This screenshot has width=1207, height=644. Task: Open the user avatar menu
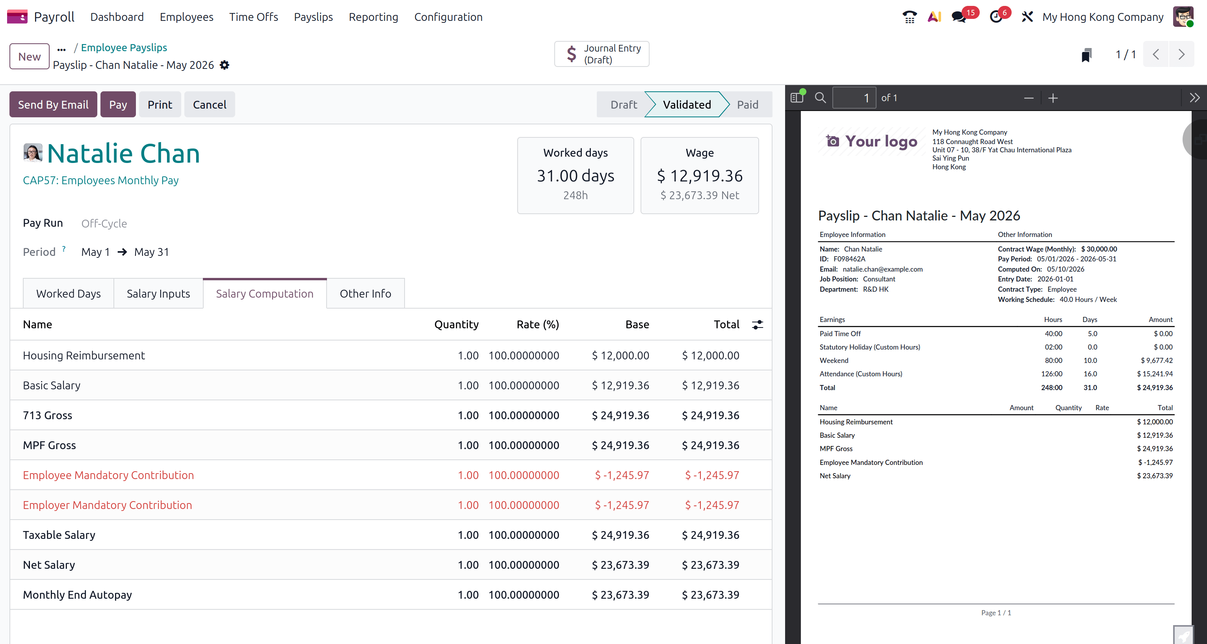coord(1184,17)
